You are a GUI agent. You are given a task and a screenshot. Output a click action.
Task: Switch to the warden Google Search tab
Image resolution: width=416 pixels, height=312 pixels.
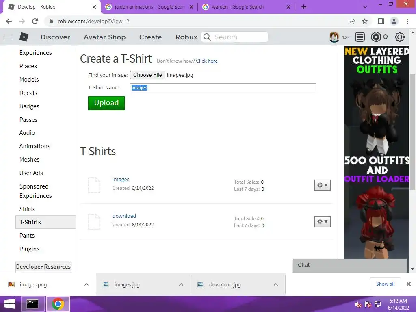246,7
